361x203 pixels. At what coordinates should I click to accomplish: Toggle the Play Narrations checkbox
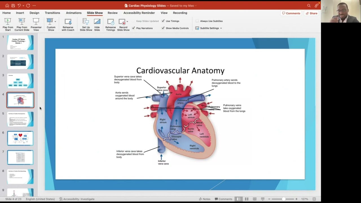(133, 28)
